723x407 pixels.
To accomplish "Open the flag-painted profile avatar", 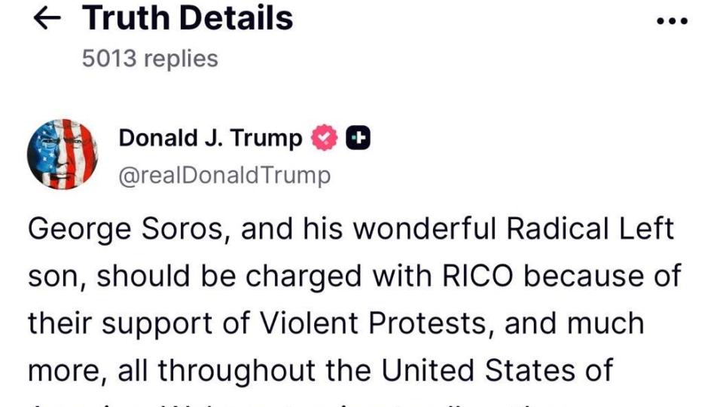I will coord(63,154).
